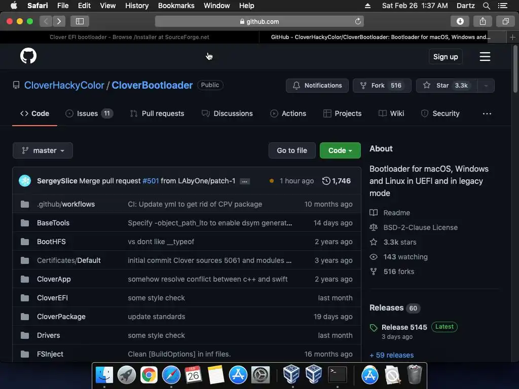The width and height of the screenshot is (519, 389).
Task: Open the BaseTools folder
Action: click(53, 223)
